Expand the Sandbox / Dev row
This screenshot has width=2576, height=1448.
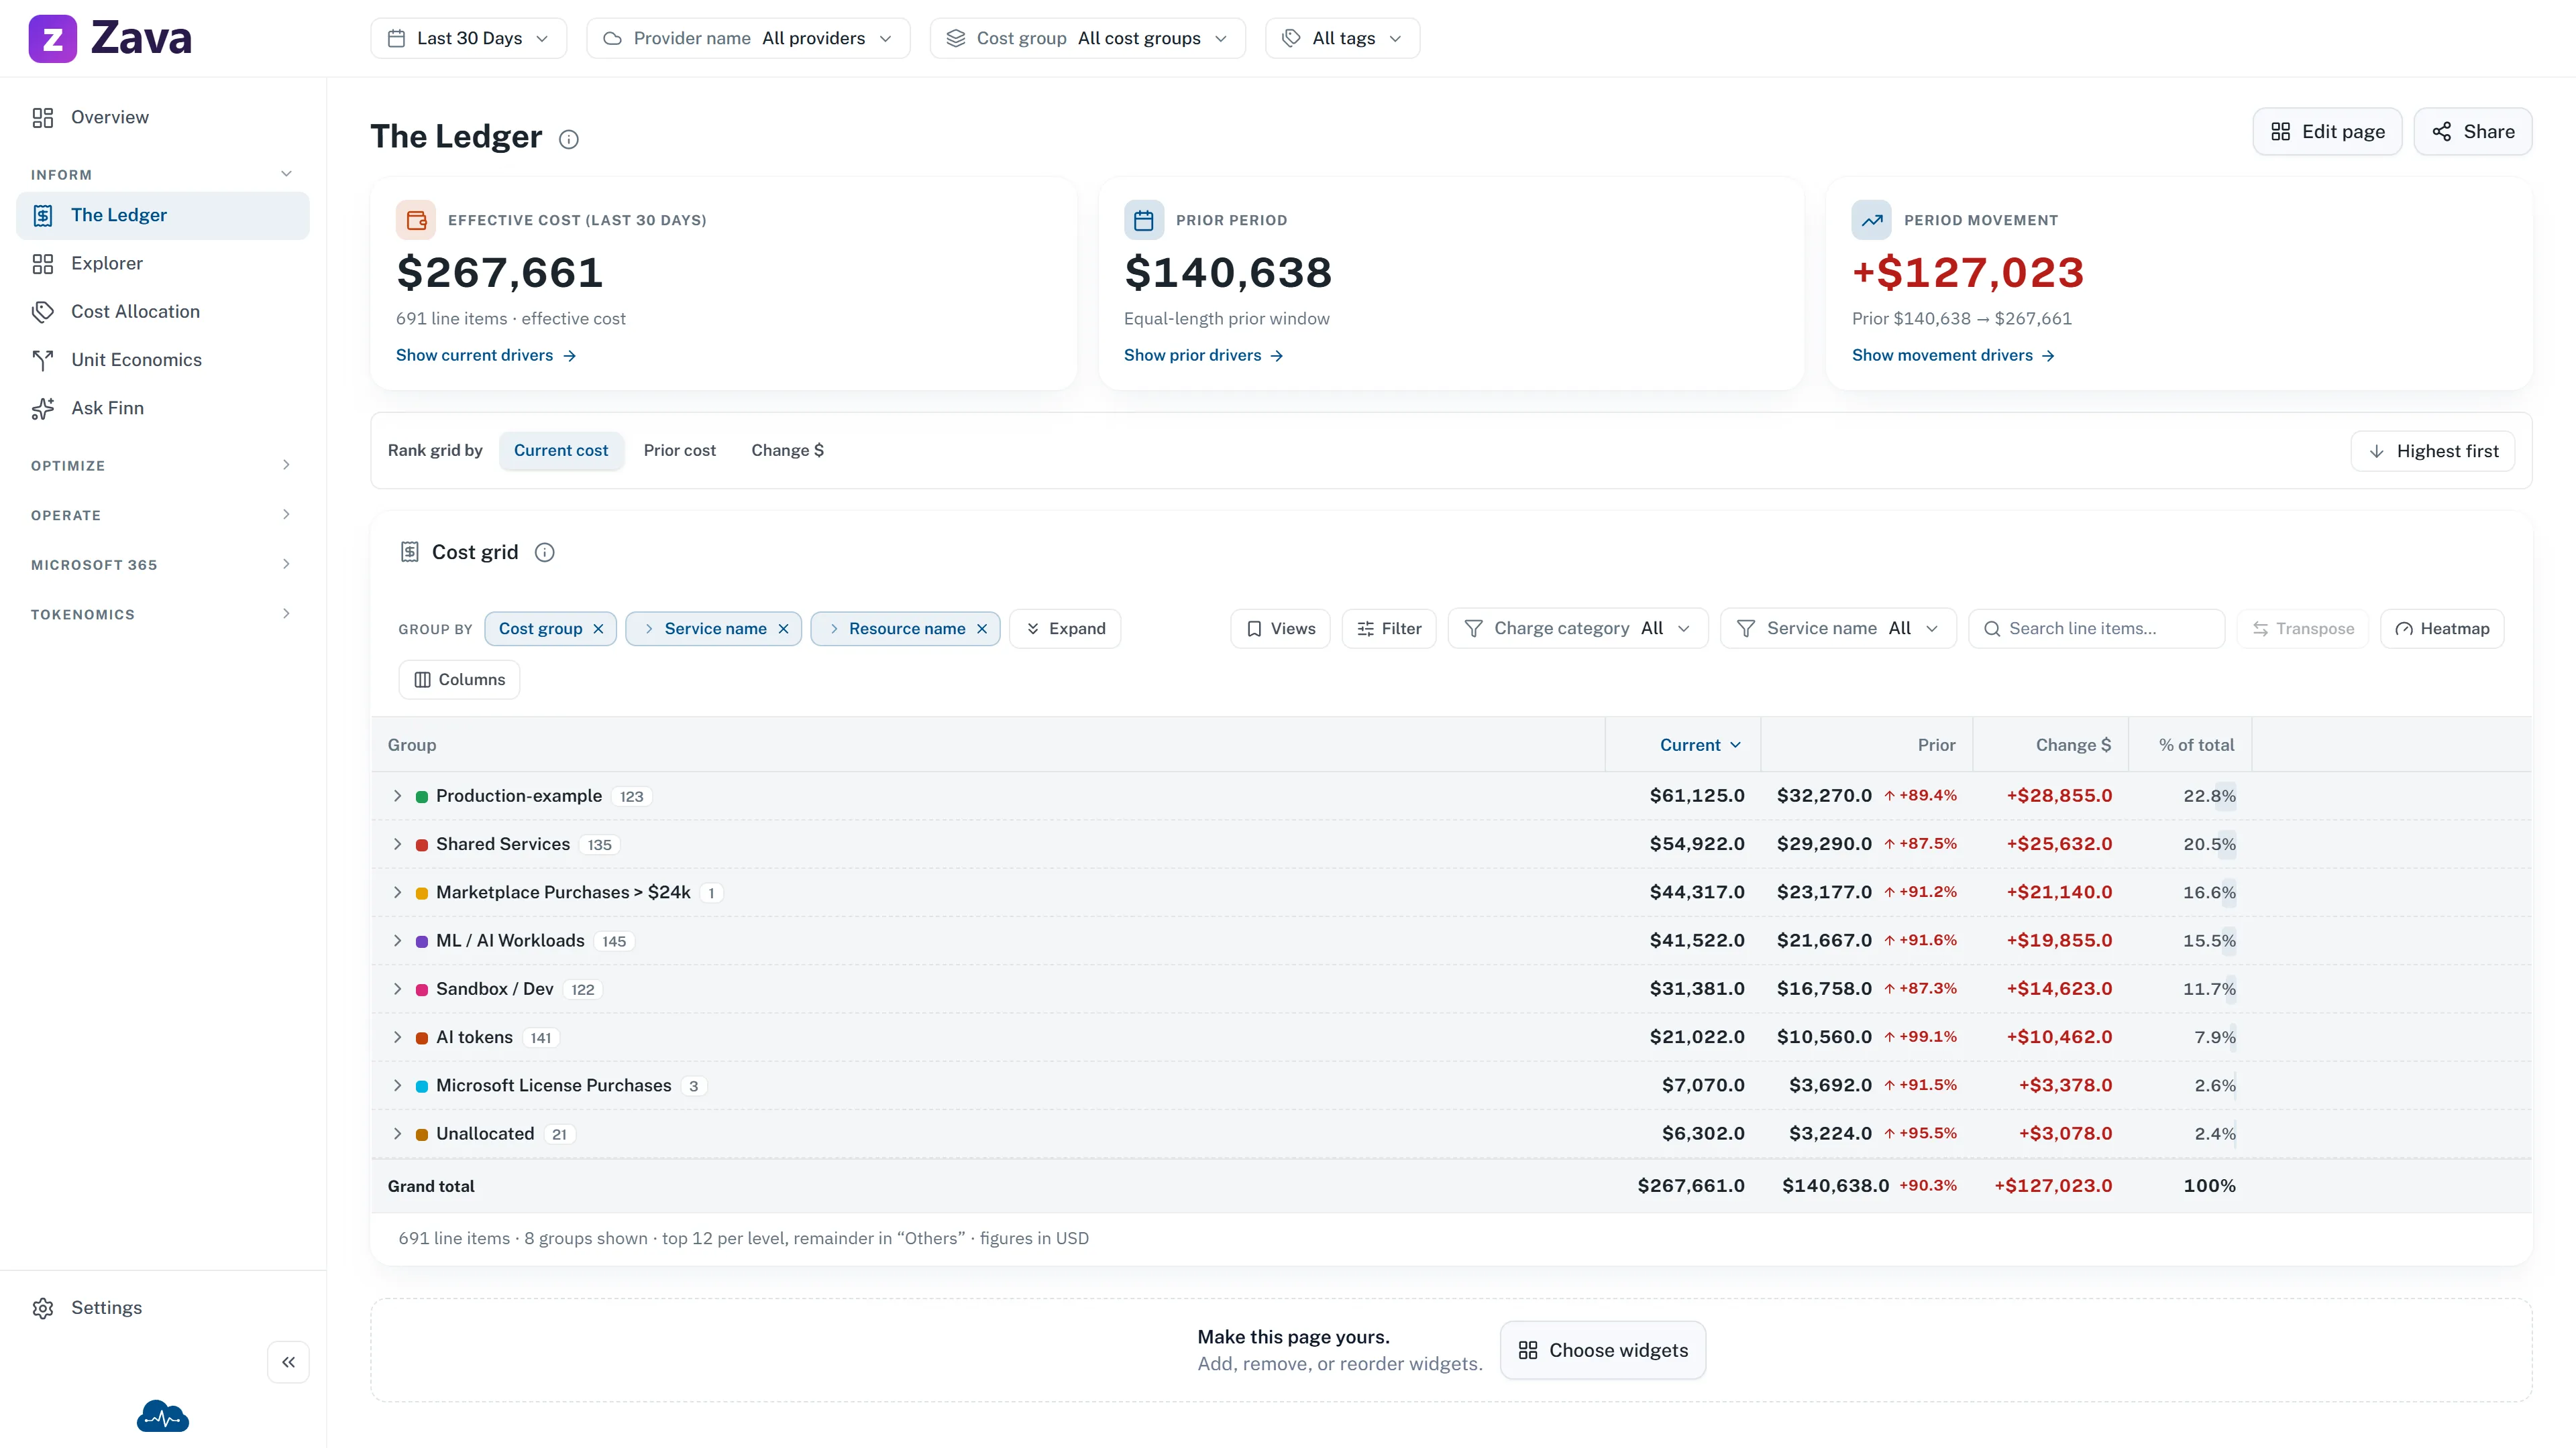coord(397,989)
